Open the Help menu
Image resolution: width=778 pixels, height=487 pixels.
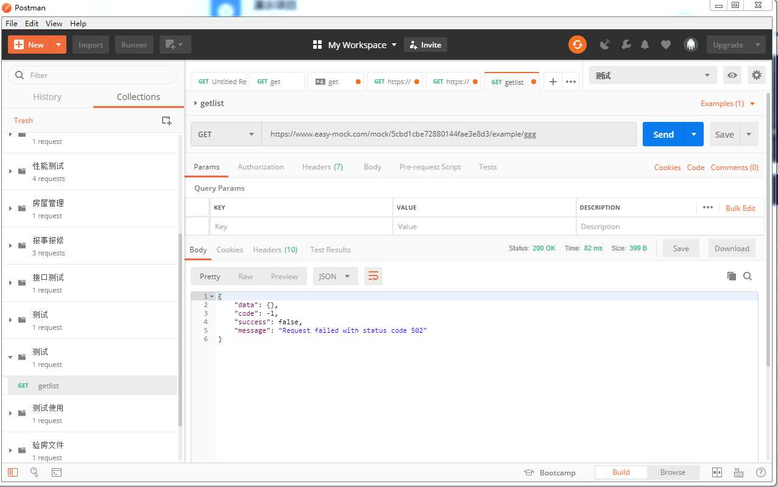point(78,23)
